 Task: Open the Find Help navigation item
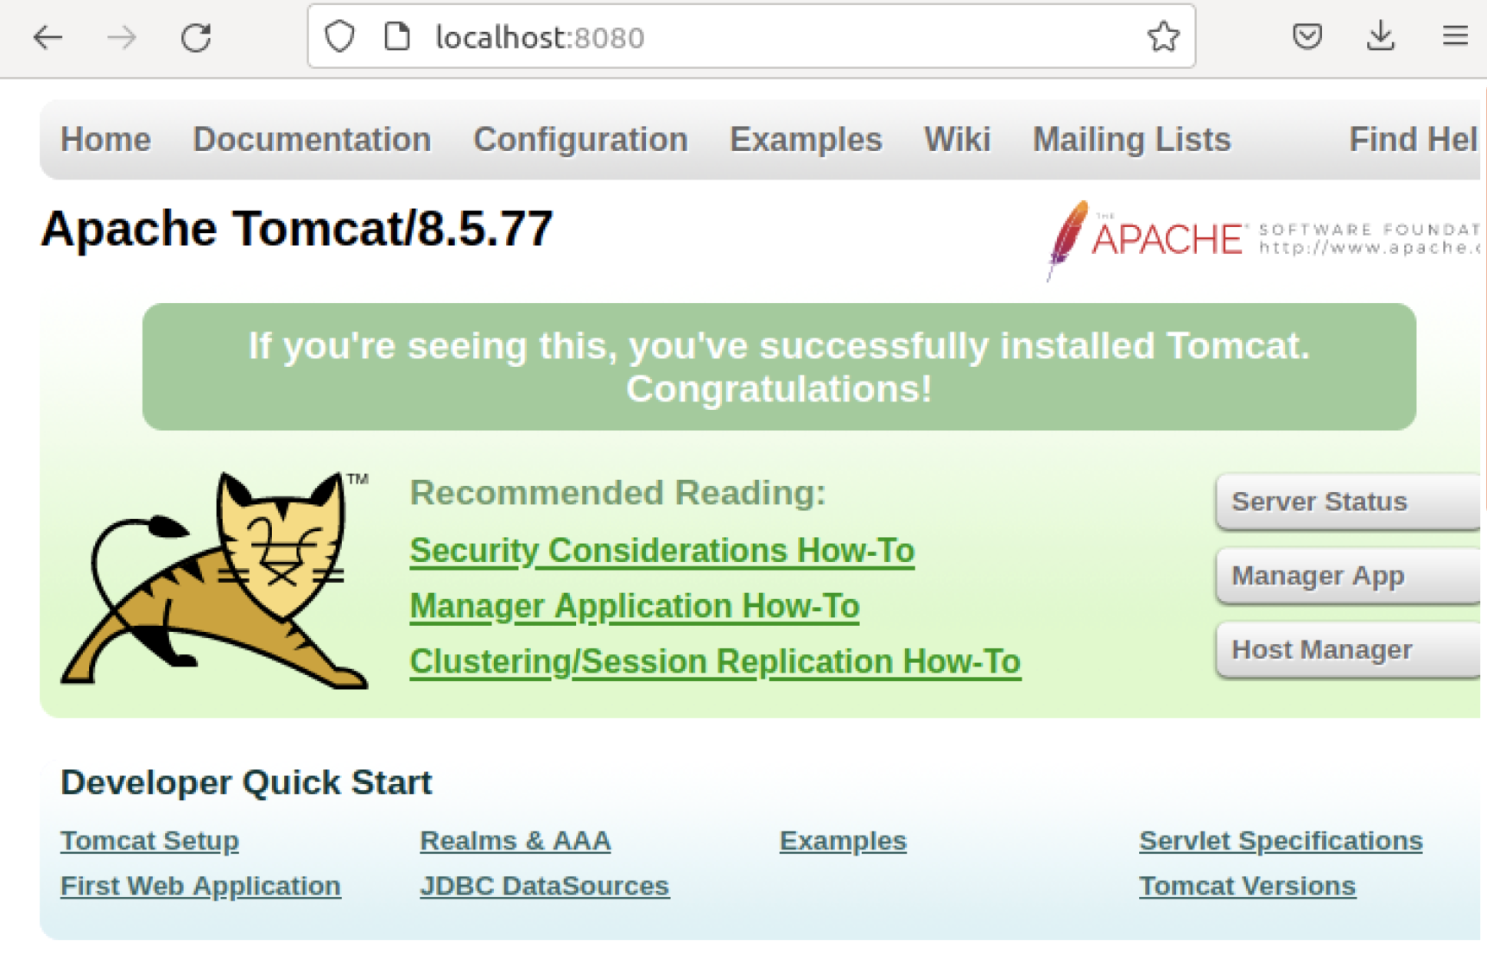tap(1414, 140)
